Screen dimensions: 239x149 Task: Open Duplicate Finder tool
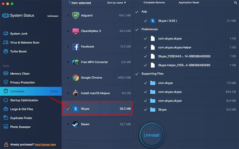coord(21,118)
